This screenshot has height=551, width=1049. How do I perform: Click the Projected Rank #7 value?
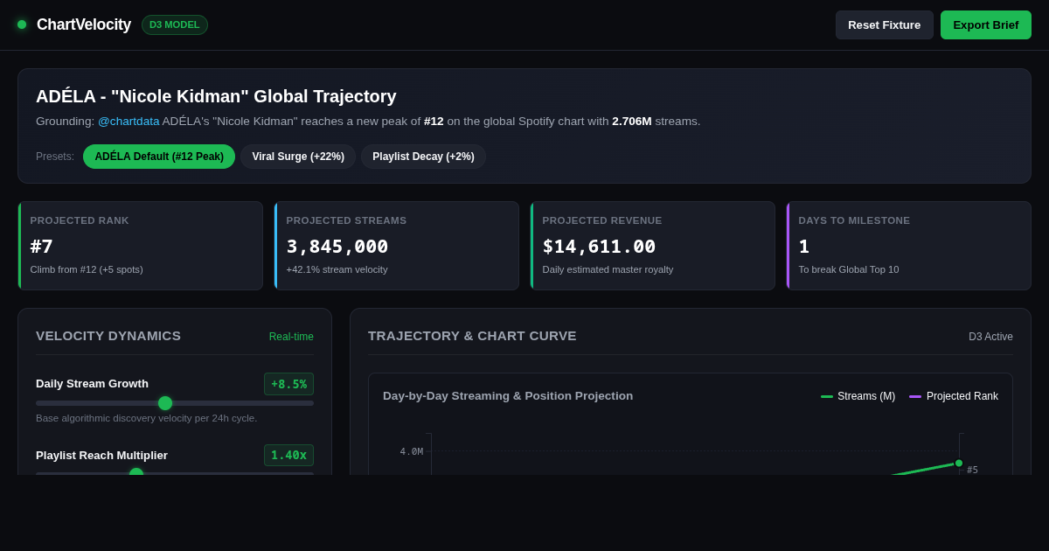coord(42,247)
